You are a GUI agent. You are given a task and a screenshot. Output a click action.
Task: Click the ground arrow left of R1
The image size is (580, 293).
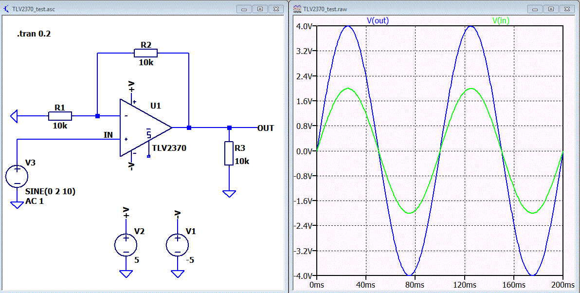coord(14,116)
